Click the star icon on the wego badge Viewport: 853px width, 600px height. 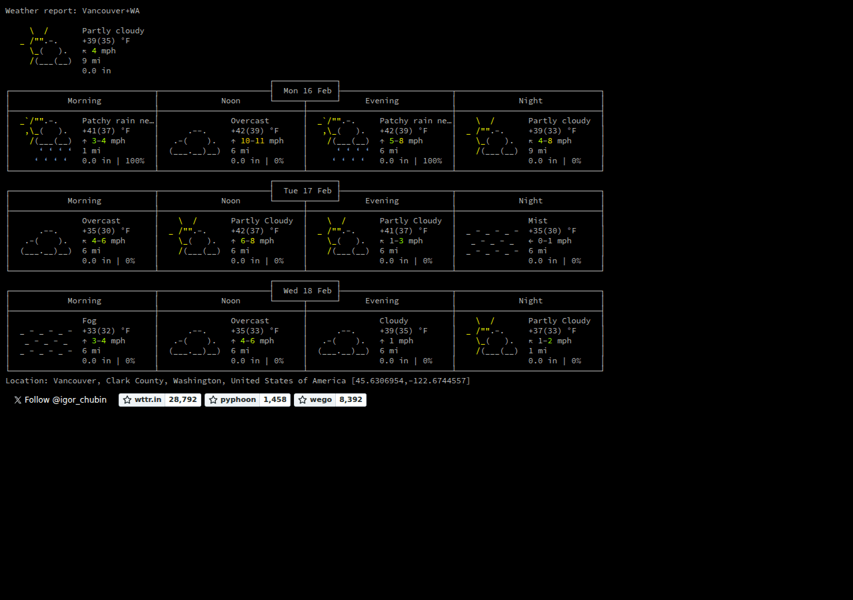point(303,400)
